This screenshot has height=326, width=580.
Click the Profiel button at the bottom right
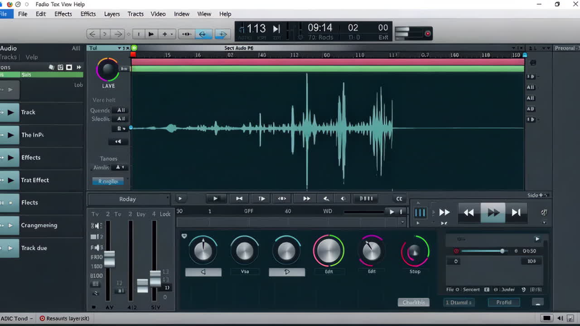[x=504, y=302]
